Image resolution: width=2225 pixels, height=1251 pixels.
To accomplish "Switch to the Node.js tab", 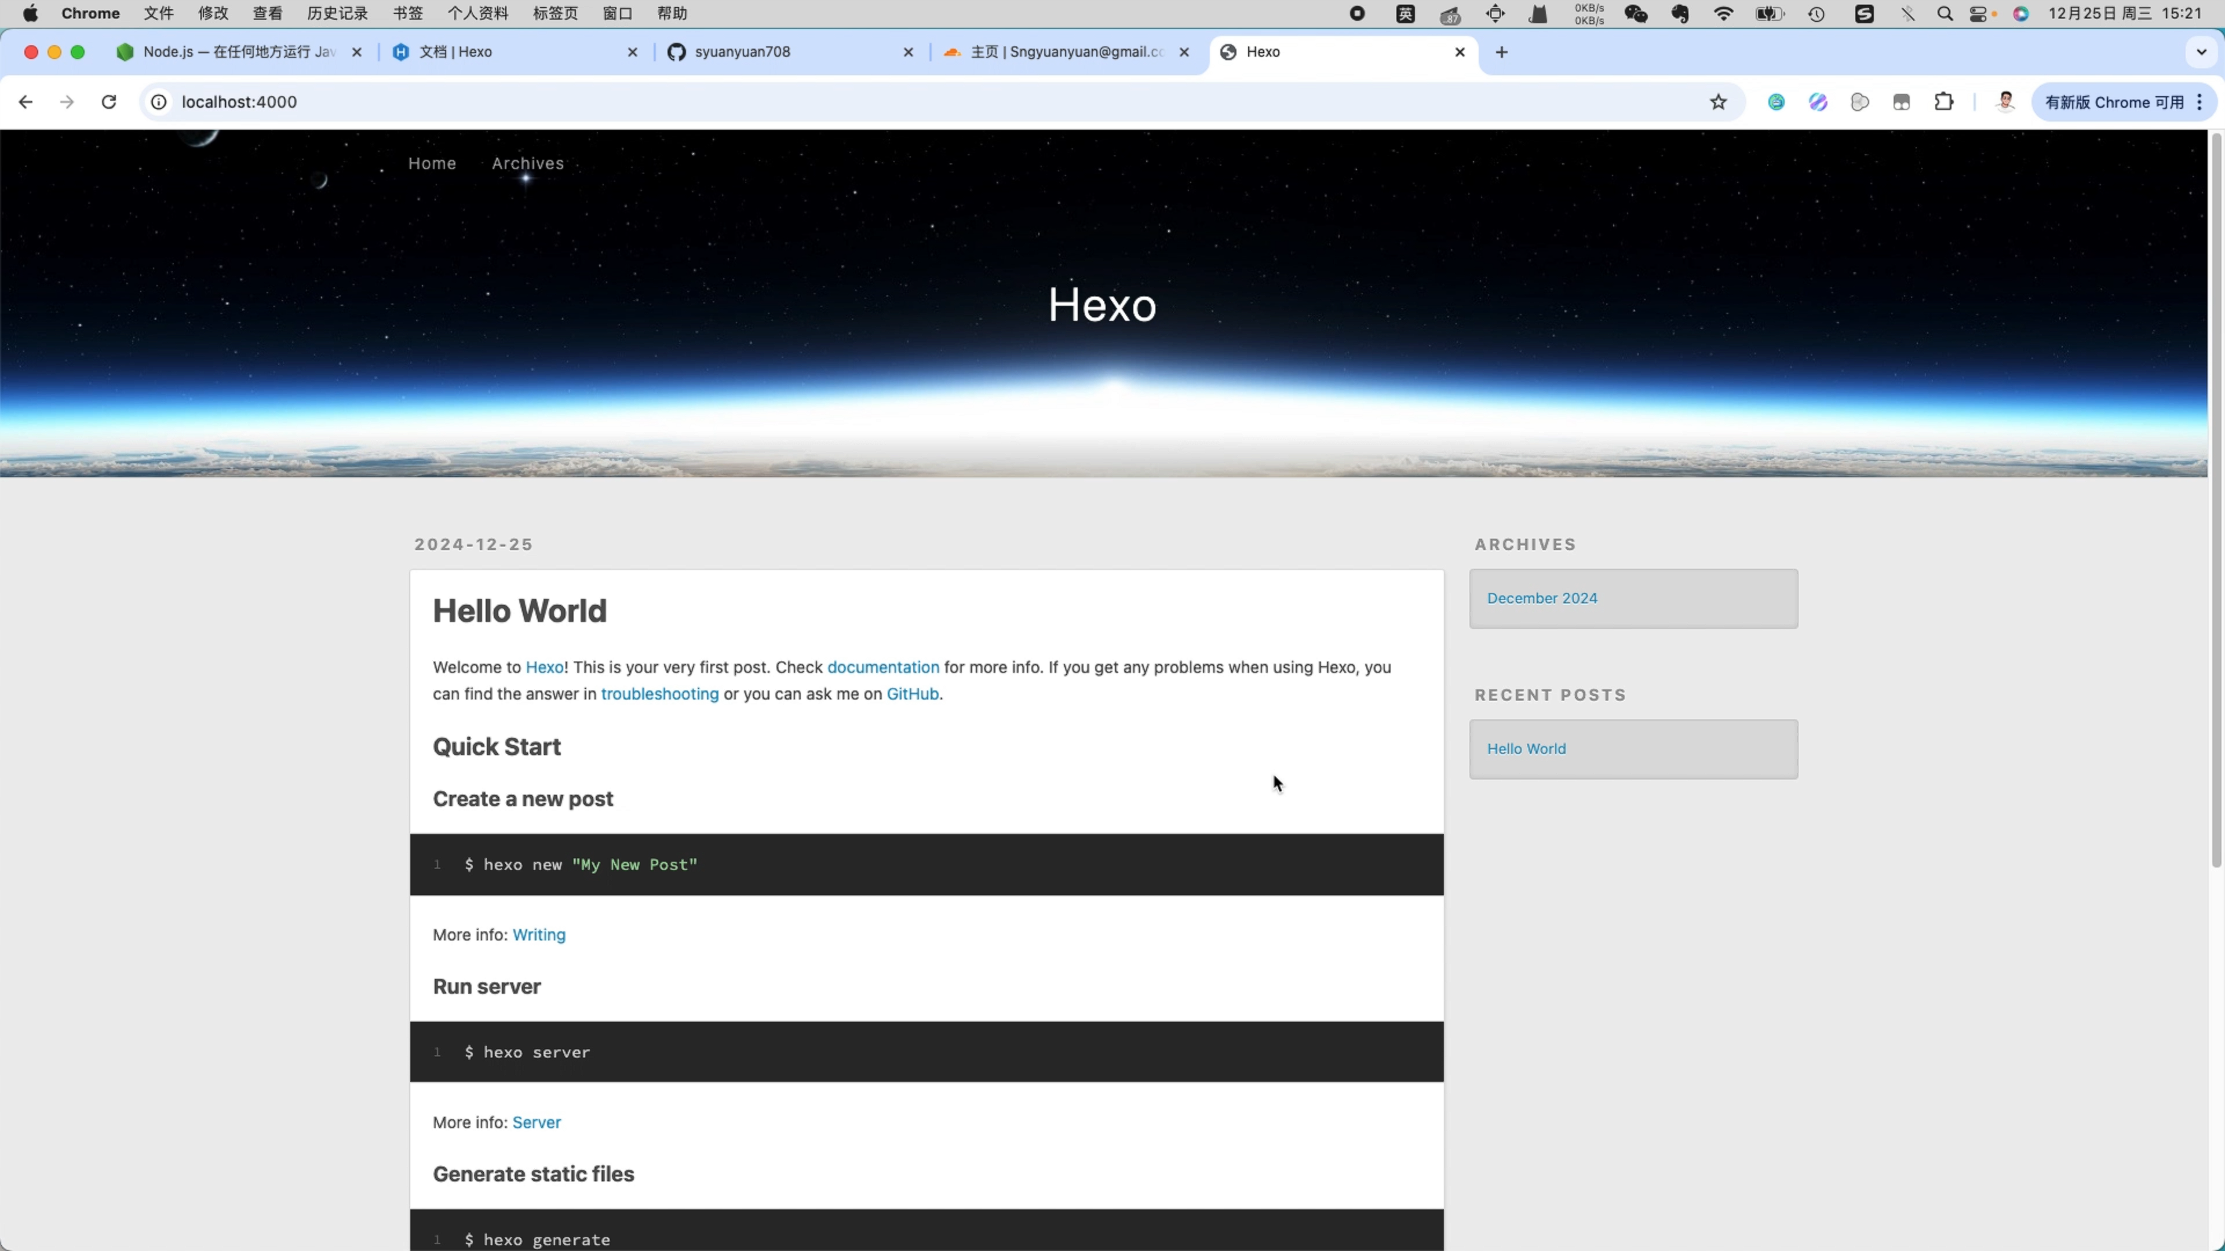I will click(x=238, y=52).
